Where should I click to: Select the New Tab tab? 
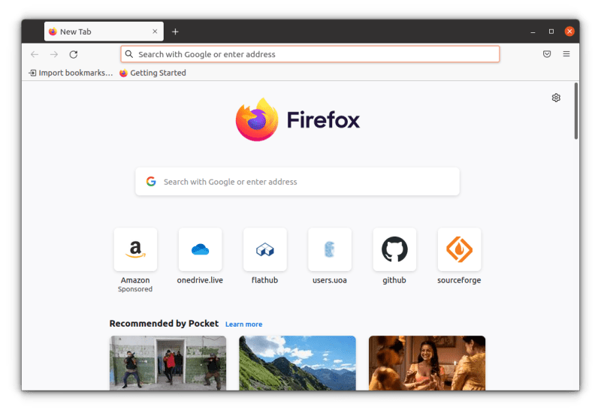point(104,32)
